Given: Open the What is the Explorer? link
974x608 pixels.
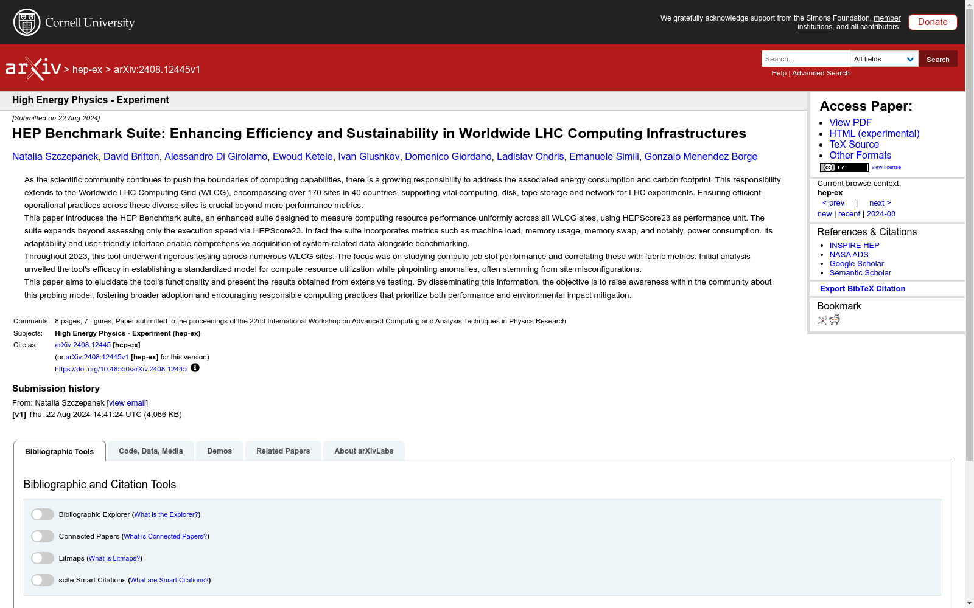Looking at the screenshot, I should click(166, 514).
